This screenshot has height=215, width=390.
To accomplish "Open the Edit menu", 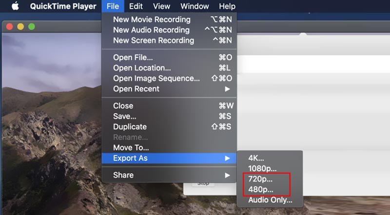I will pyautogui.click(x=136, y=6).
